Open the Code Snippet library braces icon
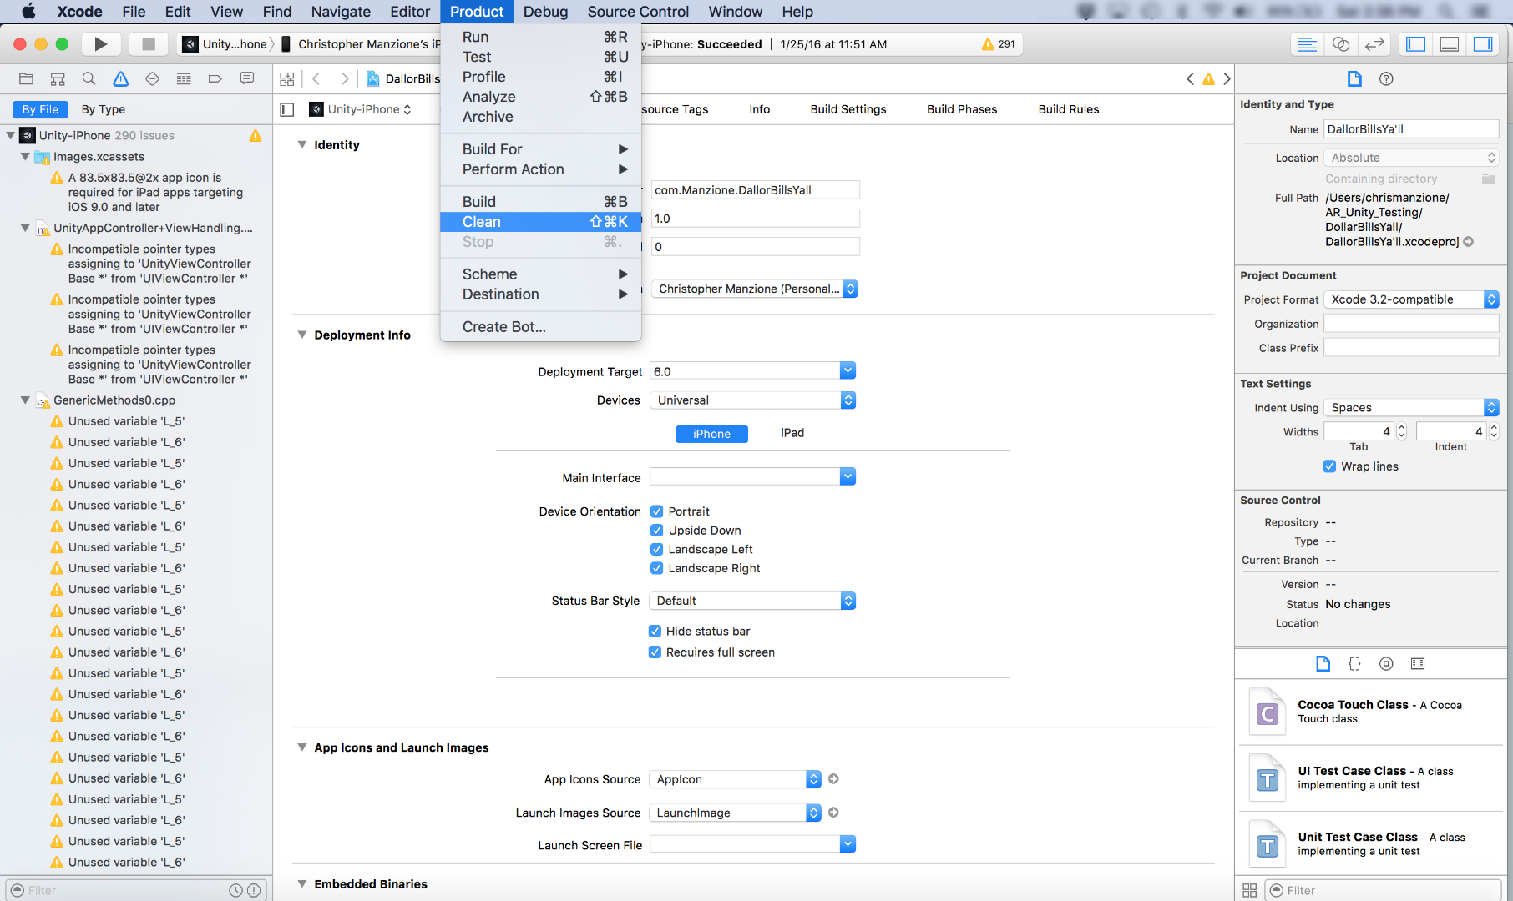The width and height of the screenshot is (1513, 901). click(x=1354, y=663)
